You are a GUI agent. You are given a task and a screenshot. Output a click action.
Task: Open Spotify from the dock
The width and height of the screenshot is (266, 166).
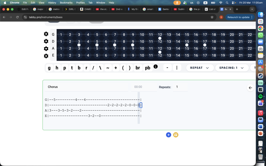tap(261, 96)
